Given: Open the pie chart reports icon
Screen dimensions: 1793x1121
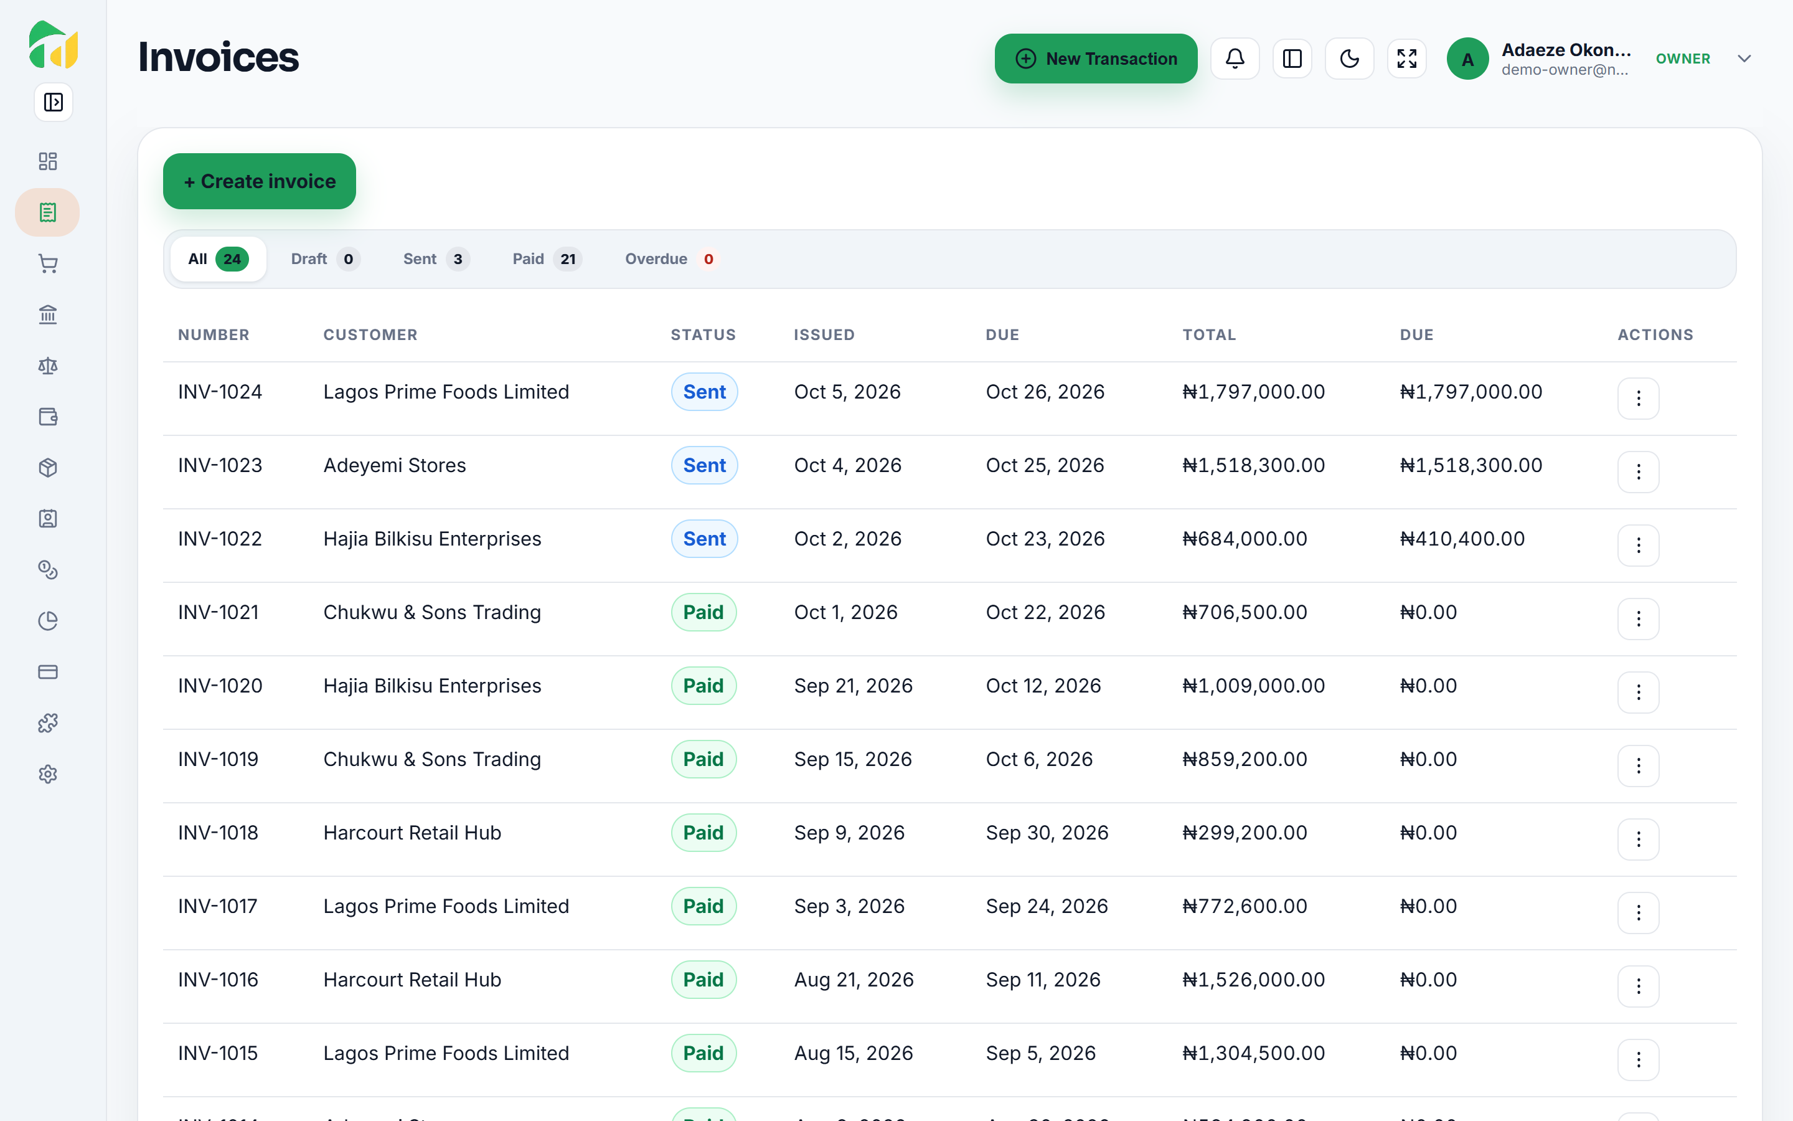Looking at the screenshot, I should (48, 620).
